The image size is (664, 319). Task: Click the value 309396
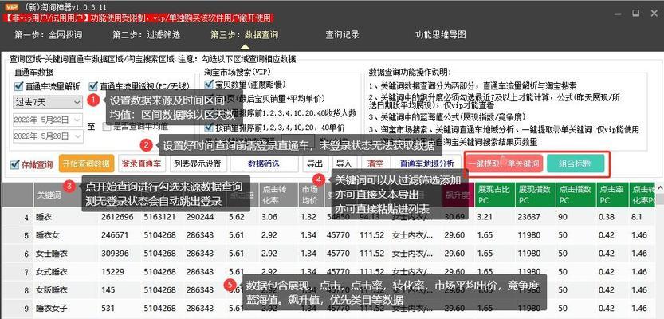115,254
